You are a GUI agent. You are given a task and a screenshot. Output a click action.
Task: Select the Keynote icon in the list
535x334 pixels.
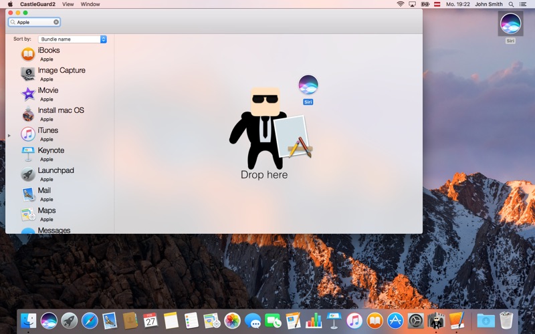[28, 154]
